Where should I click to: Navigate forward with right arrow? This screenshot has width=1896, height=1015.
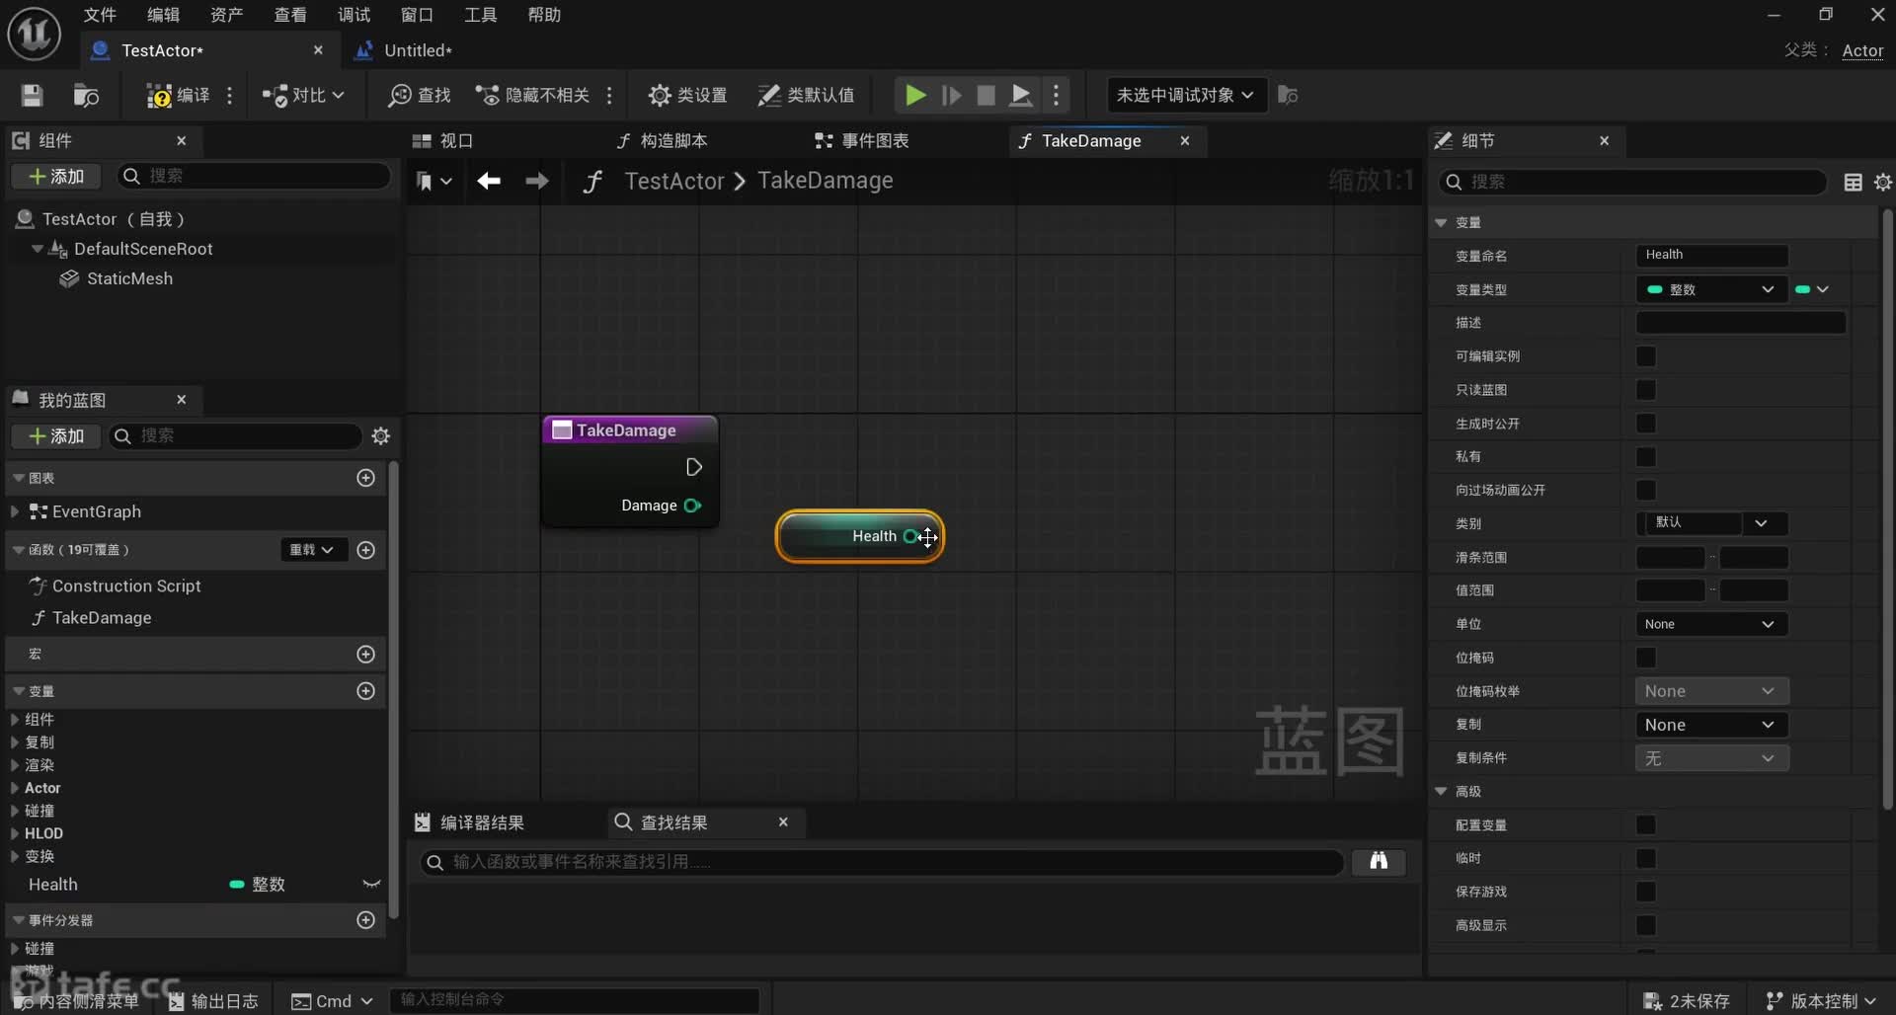[x=536, y=181]
